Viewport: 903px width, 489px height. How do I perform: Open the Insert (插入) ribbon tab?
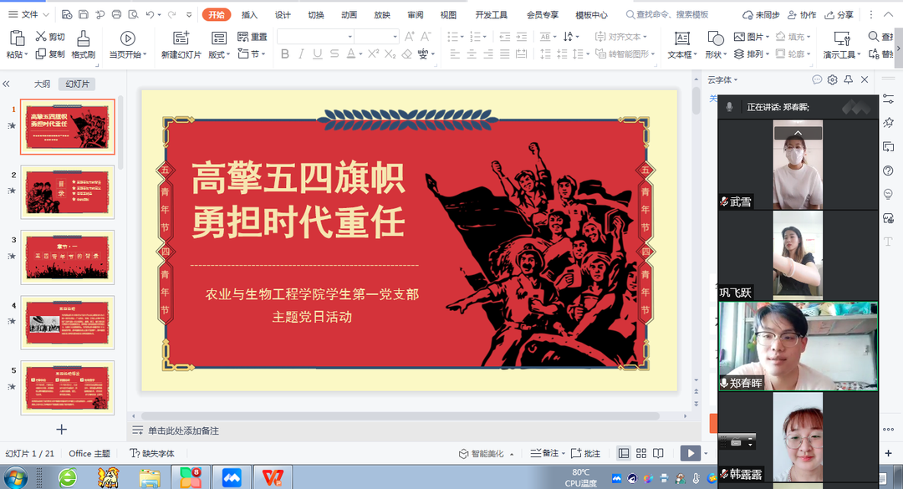249,15
